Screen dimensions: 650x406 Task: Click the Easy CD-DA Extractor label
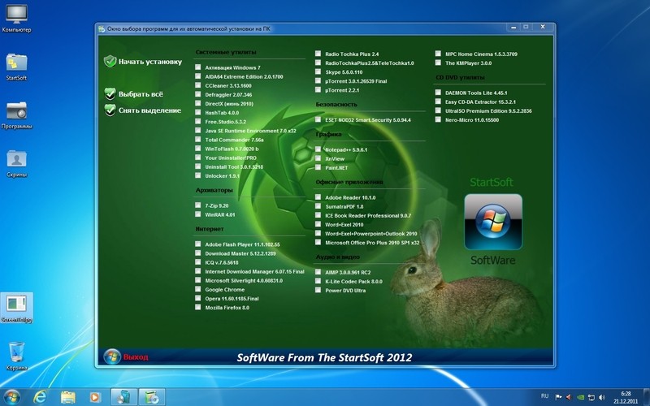(x=480, y=102)
